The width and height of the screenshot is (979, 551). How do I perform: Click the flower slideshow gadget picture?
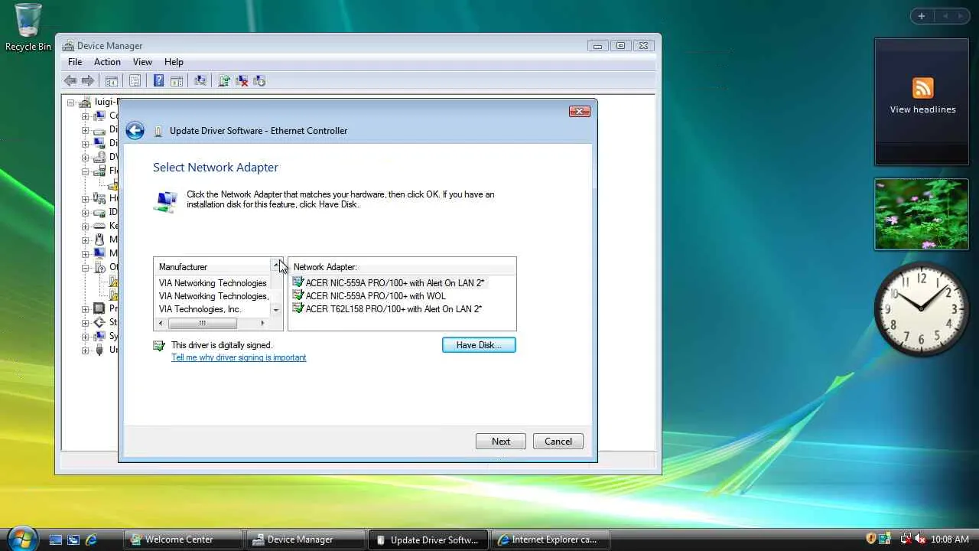click(922, 214)
